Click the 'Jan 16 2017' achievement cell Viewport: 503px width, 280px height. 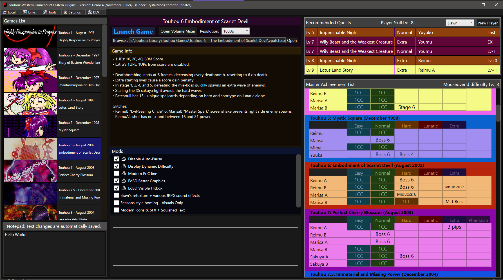[454, 187]
